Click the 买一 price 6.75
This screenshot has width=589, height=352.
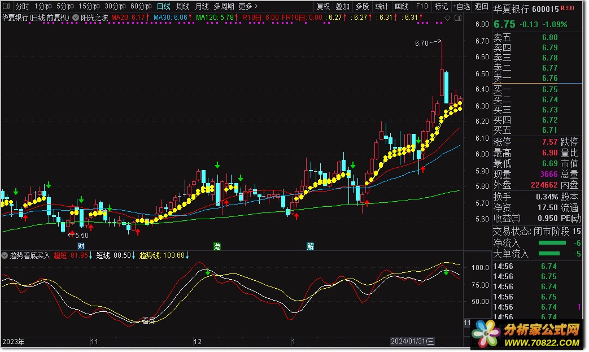[x=549, y=89]
